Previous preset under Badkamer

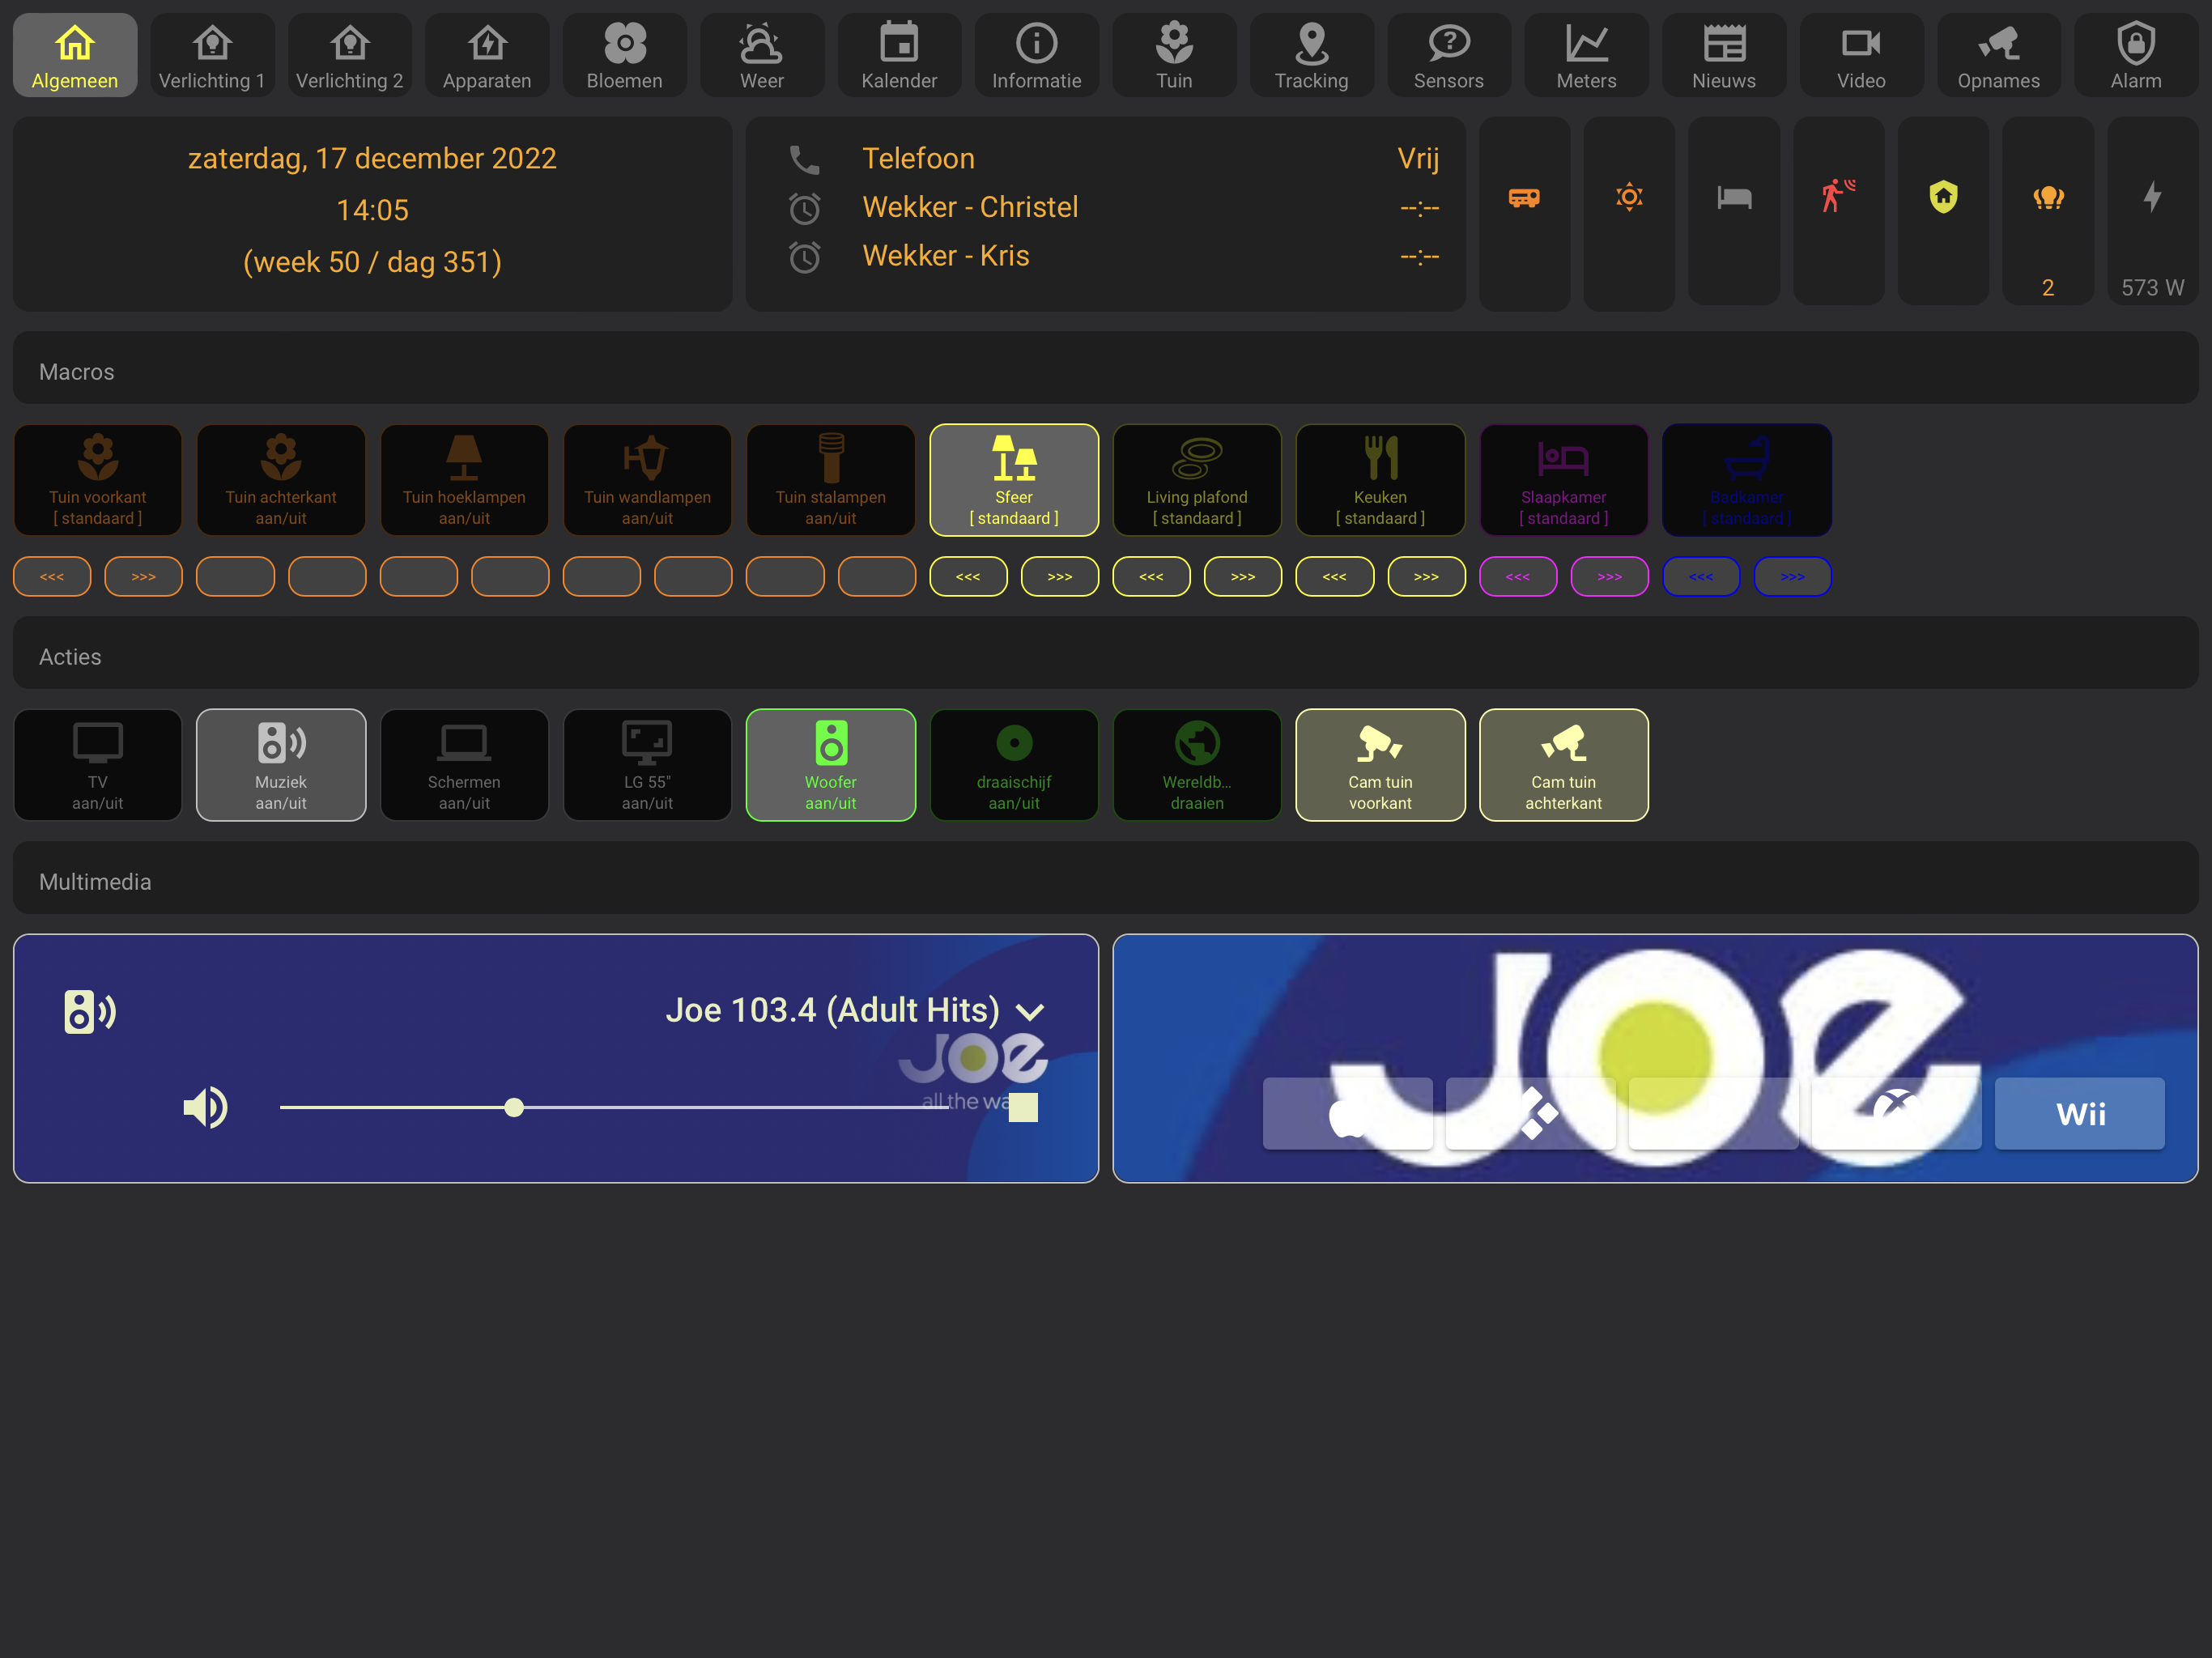tap(1701, 576)
